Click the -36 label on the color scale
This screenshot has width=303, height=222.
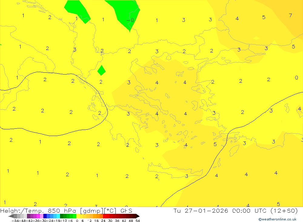pos(36,221)
